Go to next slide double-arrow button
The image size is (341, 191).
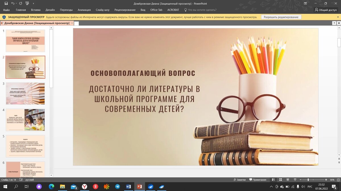coord(339,162)
